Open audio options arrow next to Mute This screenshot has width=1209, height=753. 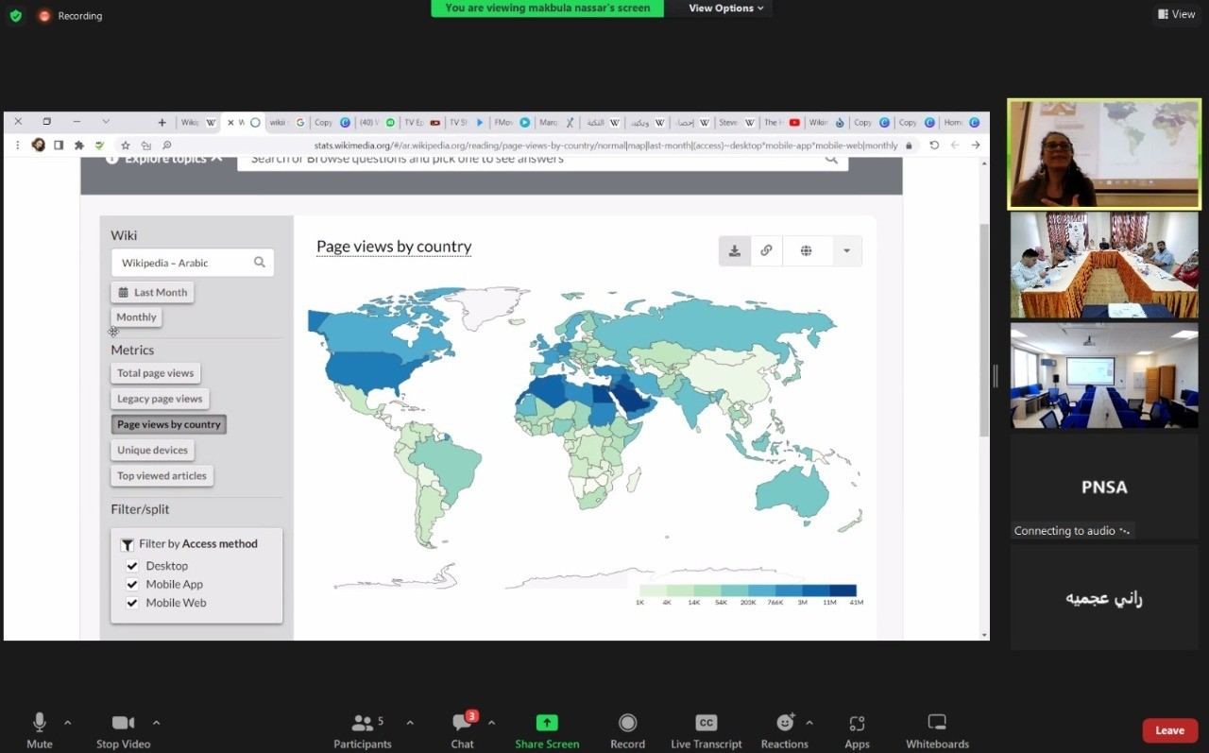coord(68,723)
